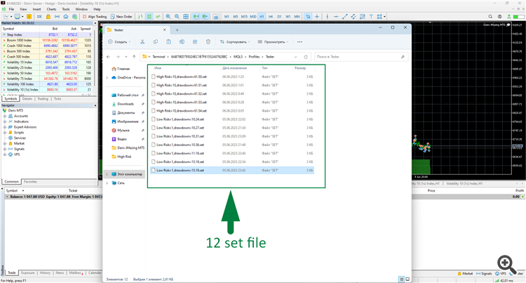526x283 pixels.
Task: Expand the Expert Advisors node
Action: 5,127
